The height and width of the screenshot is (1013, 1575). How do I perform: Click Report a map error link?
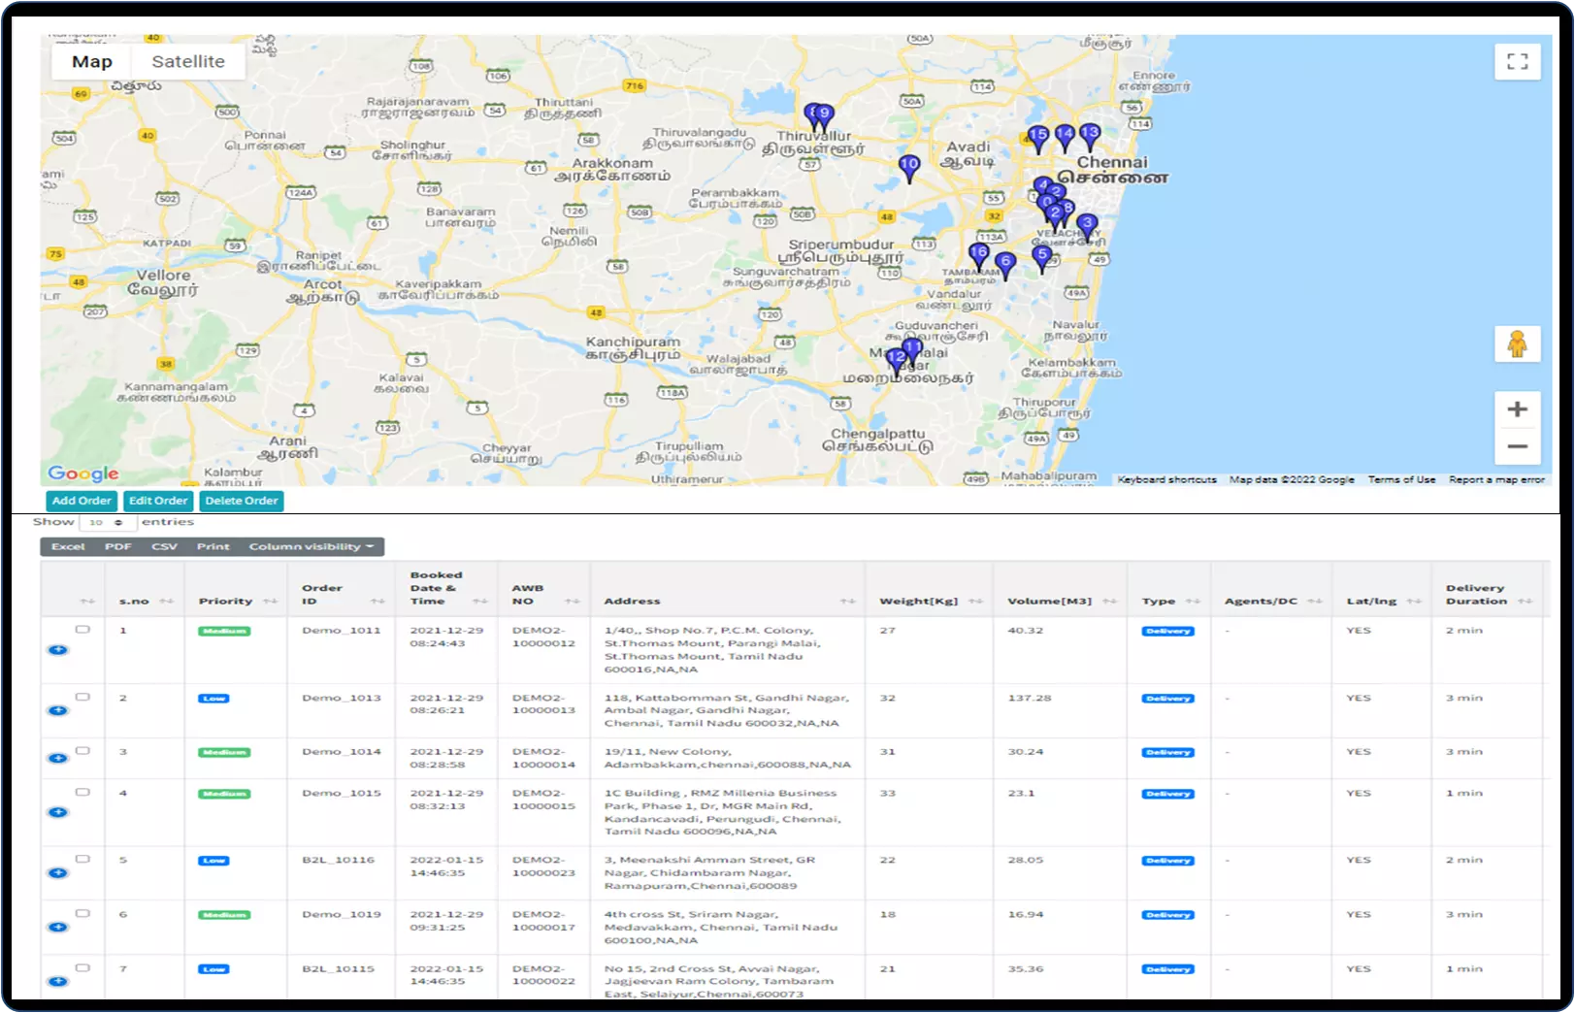[1496, 480]
